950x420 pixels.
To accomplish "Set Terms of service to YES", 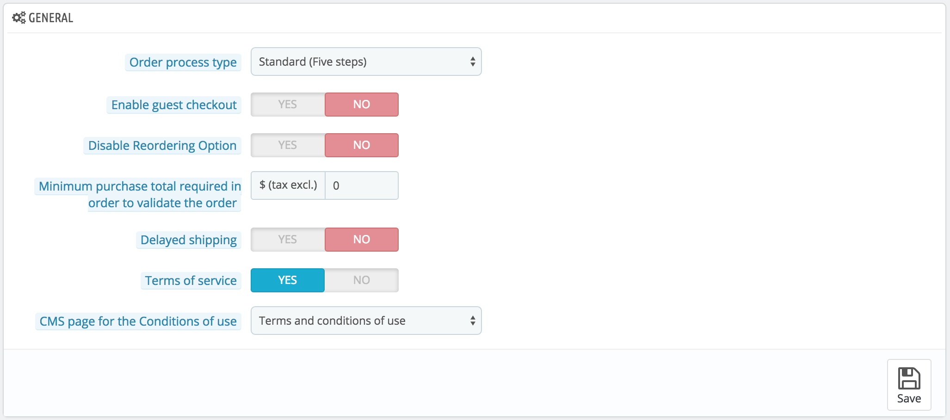I will click(x=288, y=280).
